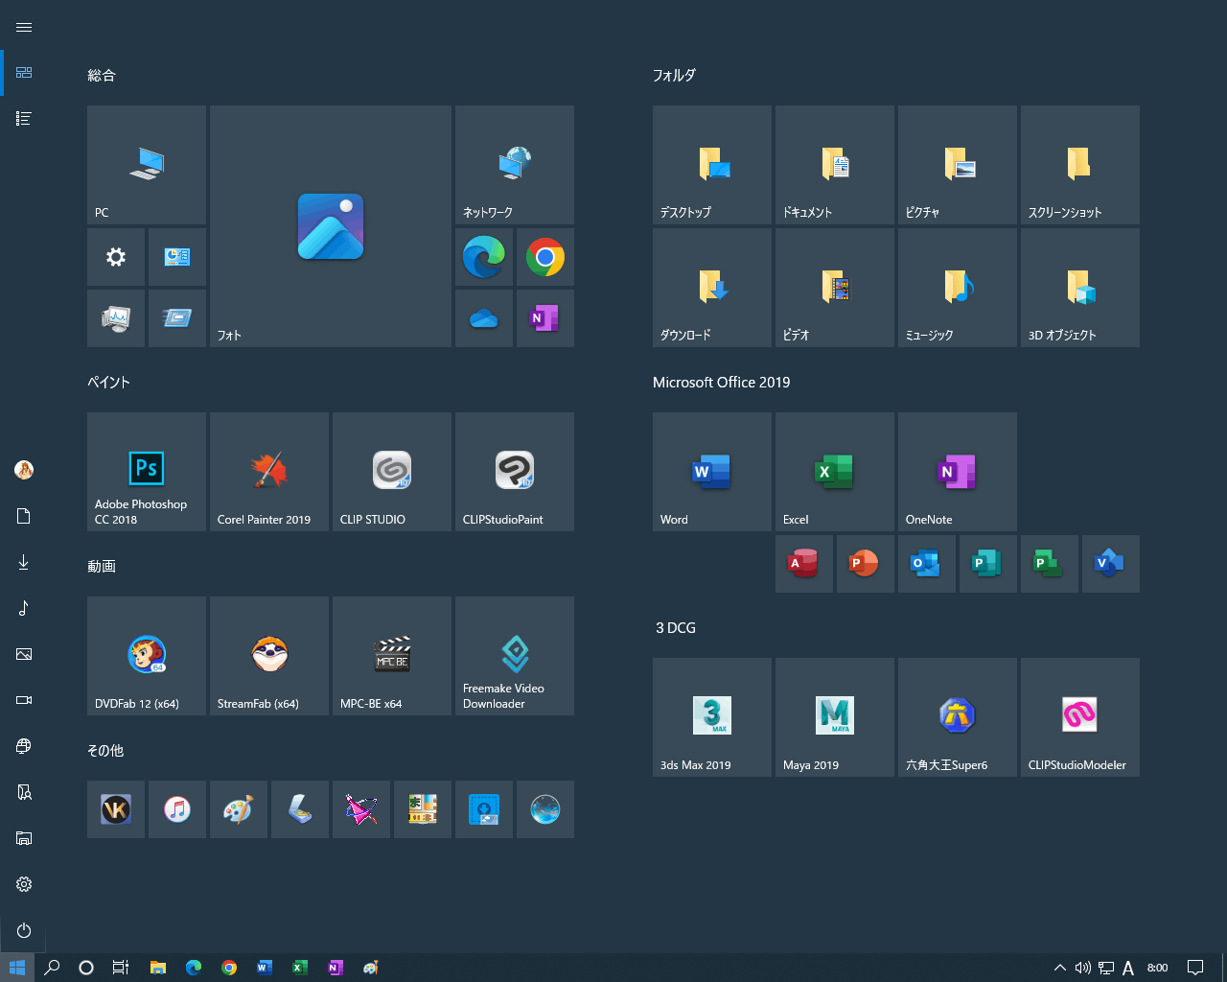Viewport: 1227px width, 982px height.
Task: Open the gold VK logo tile
Action: [116, 809]
